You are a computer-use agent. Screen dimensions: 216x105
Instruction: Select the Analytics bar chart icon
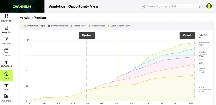6,28
